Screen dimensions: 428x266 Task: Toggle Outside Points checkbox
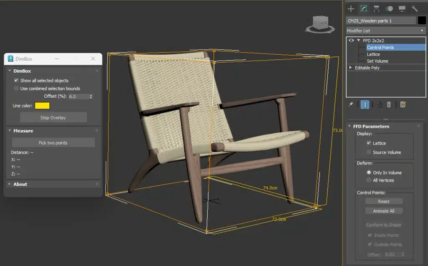click(x=370, y=244)
